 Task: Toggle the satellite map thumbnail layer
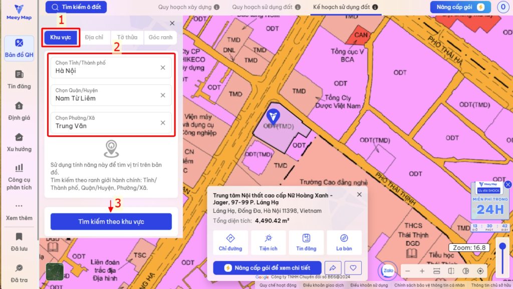pyautogui.click(x=55, y=271)
